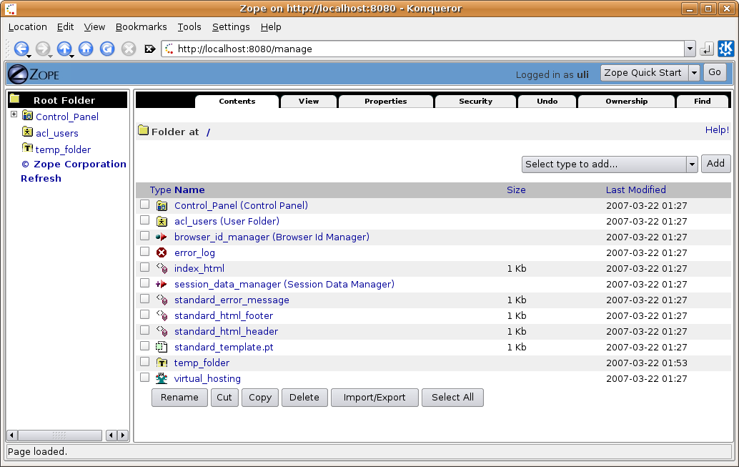739x467 pixels.
Task: Select the index_html checkbox
Action: click(x=144, y=267)
